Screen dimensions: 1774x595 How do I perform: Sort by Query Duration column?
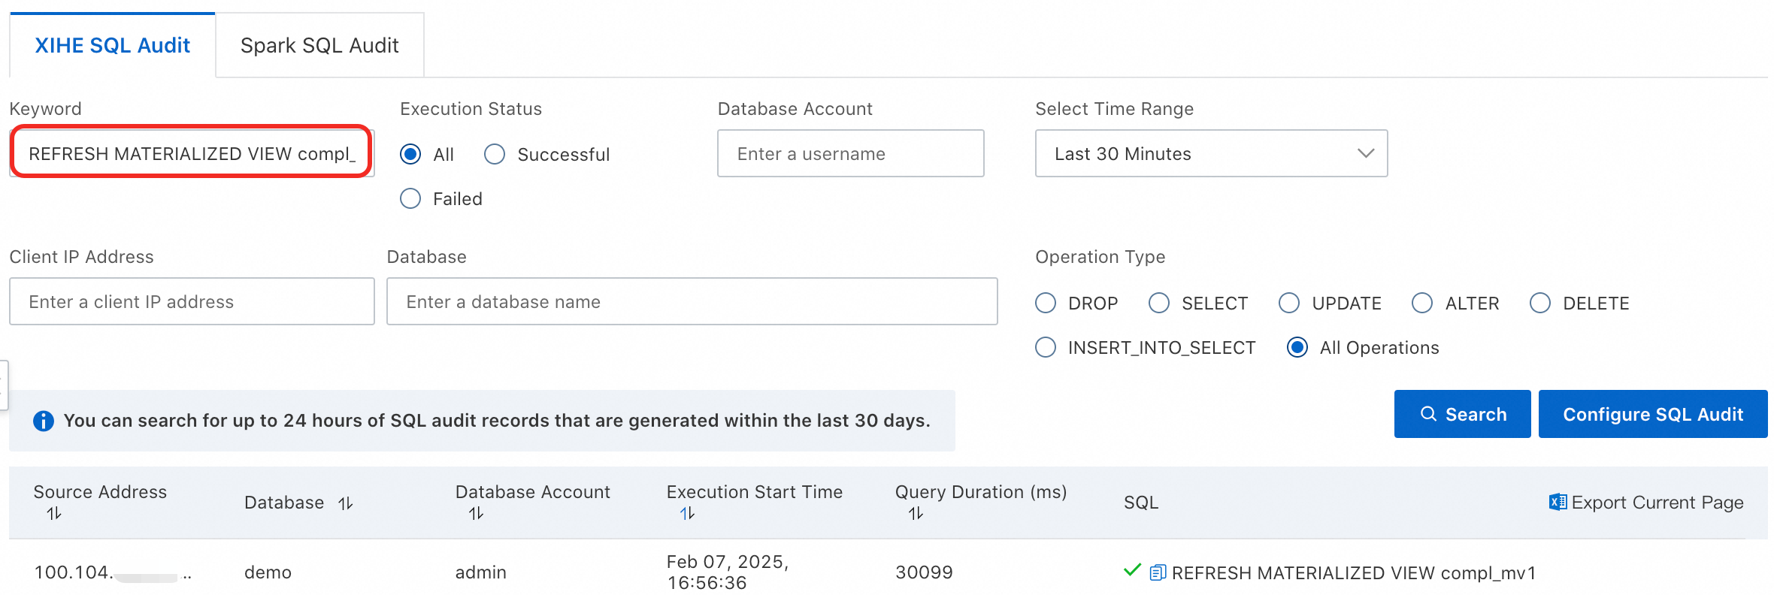916,514
